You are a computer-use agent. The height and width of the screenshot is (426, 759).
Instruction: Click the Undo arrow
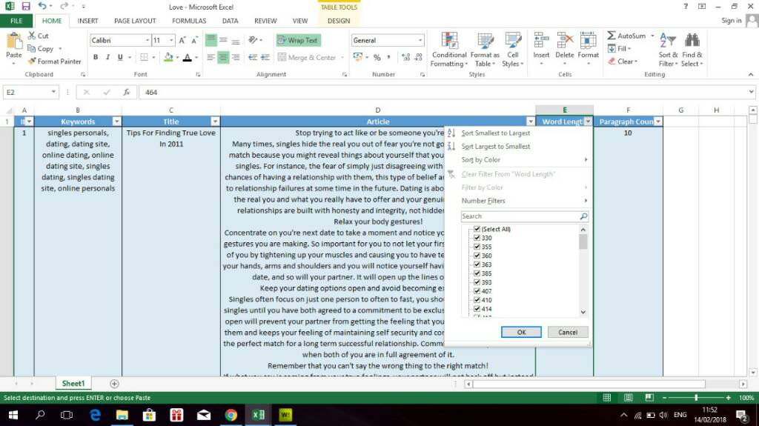(42, 6)
